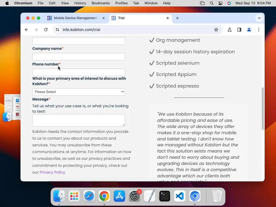Viewport: 276px width, 207px height.
Task: Reload the current page
Action: 46,30
